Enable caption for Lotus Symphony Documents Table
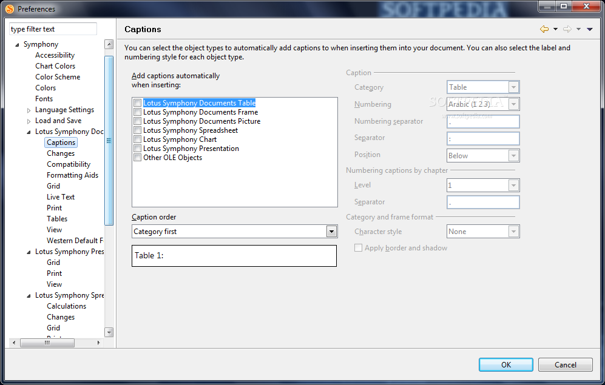The width and height of the screenshot is (605, 385). pyautogui.click(x=137, y=103)
